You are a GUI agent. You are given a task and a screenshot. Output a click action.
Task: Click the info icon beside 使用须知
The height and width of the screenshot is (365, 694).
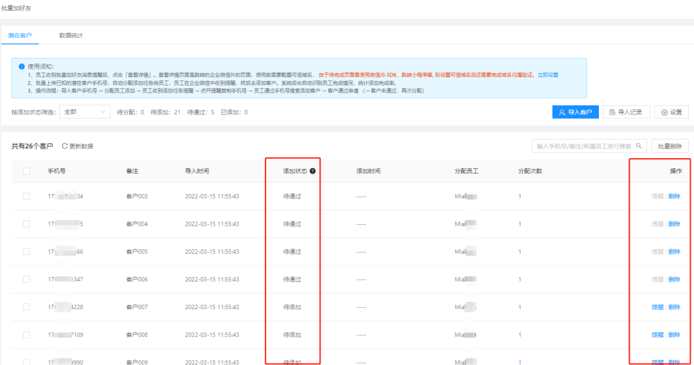21,66
